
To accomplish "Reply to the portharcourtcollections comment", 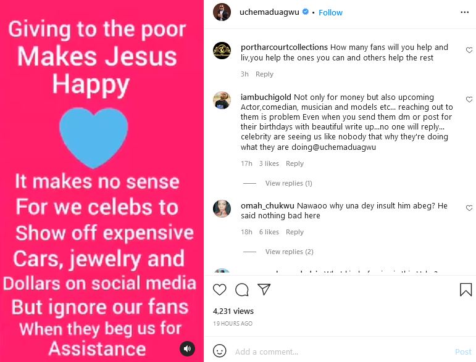I will (264, 74).
